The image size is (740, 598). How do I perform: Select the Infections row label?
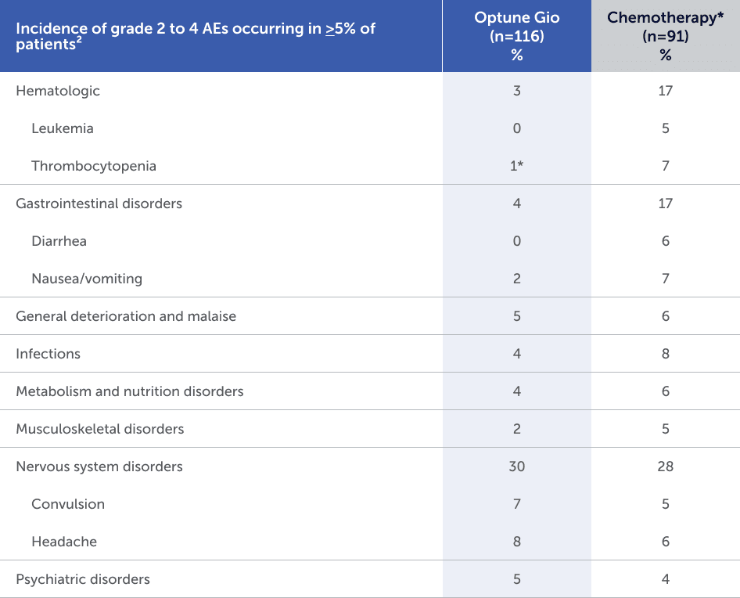48,354
